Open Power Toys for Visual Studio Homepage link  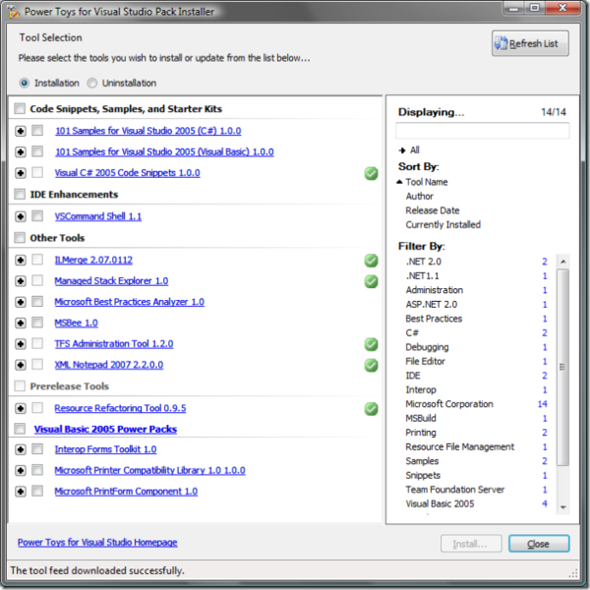[x=97, y=543]
